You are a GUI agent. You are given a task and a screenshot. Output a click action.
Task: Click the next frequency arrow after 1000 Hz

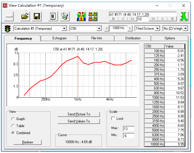(x=130, y=28)
